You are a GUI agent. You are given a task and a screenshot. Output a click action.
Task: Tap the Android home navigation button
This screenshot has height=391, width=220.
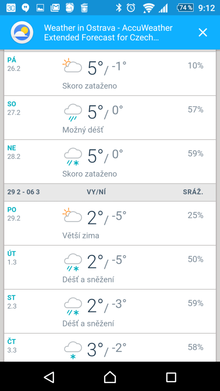coord(110,376)
